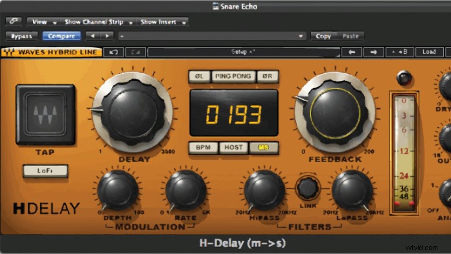Go to next preset with right arrow
This screenshot has height=254, width=451.
(374, 52)
